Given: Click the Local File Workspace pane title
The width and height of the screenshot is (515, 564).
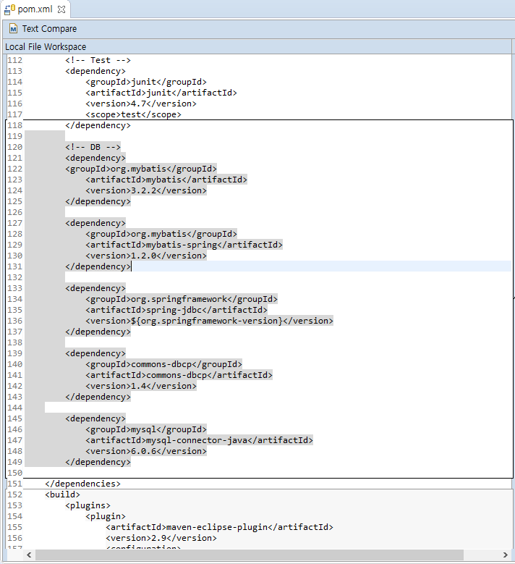Looking at the screenshot, I should (46, 46).
